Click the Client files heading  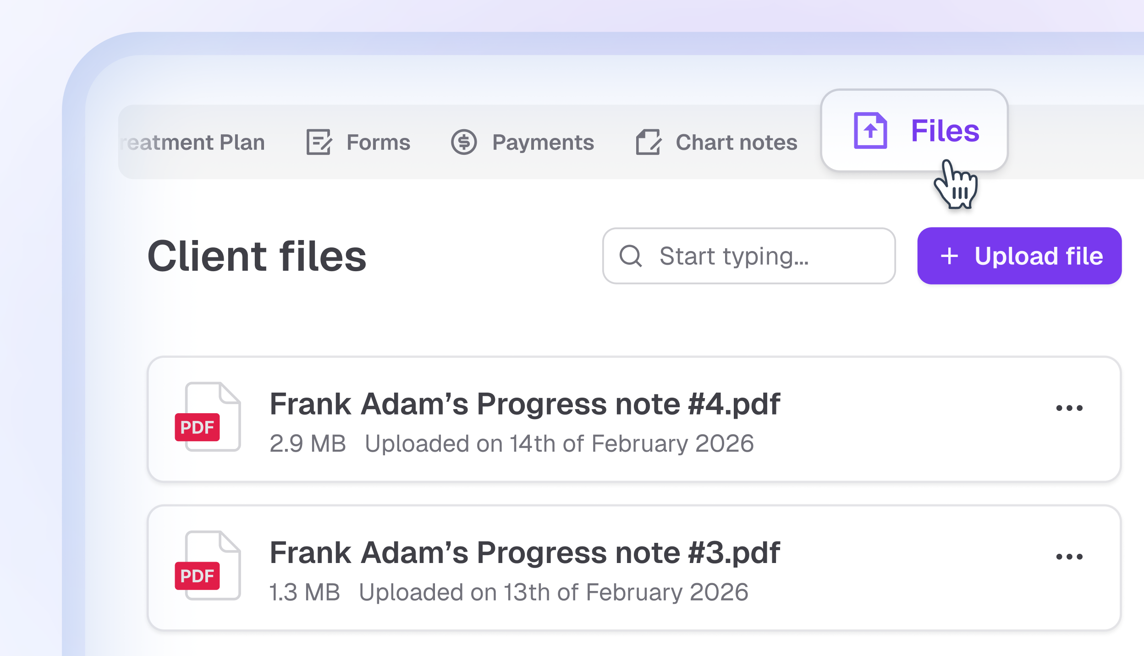pos(257,256)
